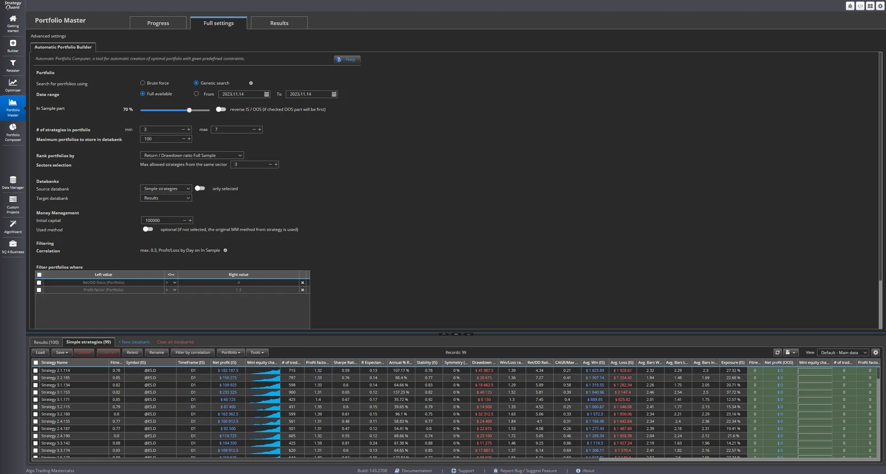This screenshot has height=474, width=886.
Task: Open Target databank dropdown
Action: tap(166, 198)
